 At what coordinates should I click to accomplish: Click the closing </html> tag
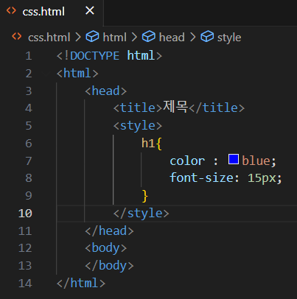pos(81,284)
